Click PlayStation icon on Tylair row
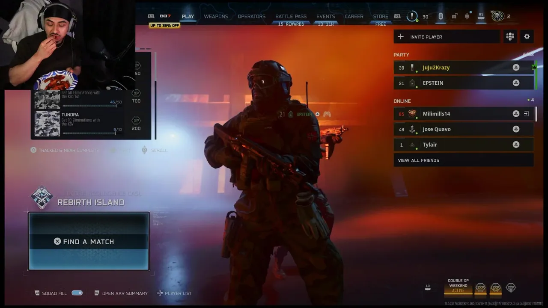Viewport: 548px width, 308px height. (x=516, y=145)
